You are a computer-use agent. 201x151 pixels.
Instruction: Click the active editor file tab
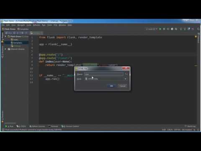point(36,33)
